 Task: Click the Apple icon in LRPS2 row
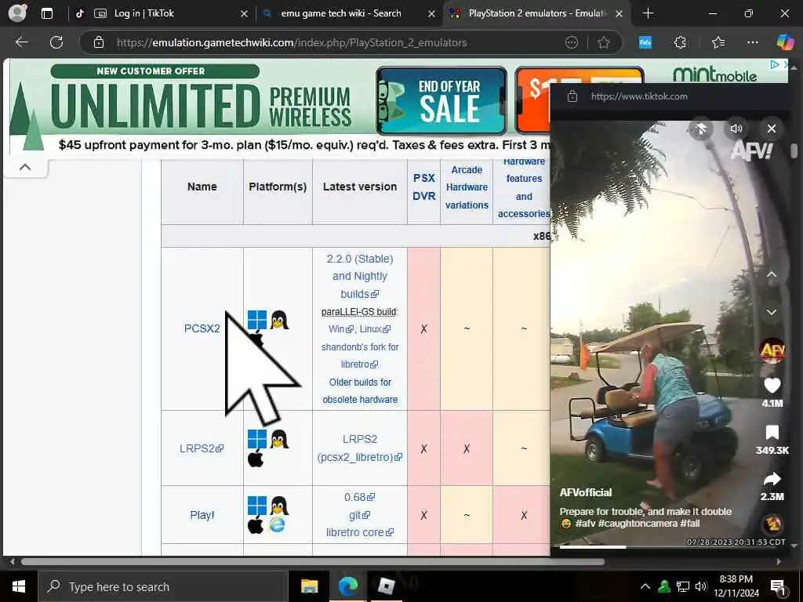(x=256, y=459)
